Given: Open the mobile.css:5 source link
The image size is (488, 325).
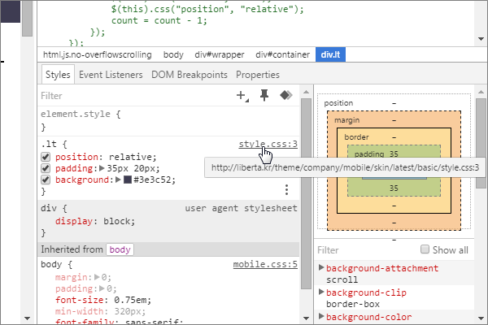Looking at the screenshot, I should click(x=265, y=264).
